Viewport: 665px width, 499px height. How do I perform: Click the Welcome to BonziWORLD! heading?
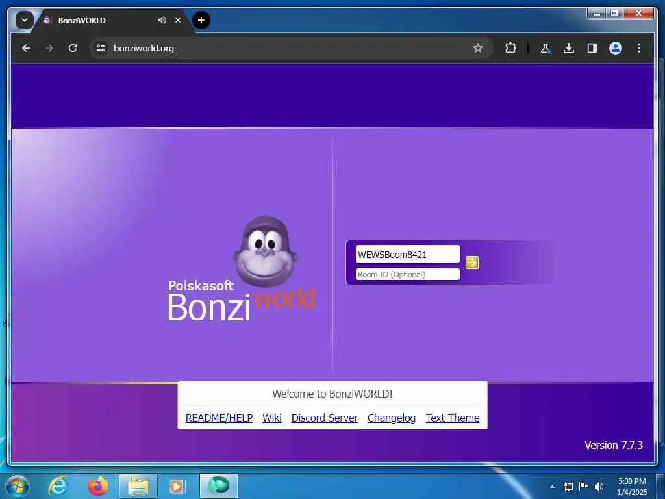332,394
